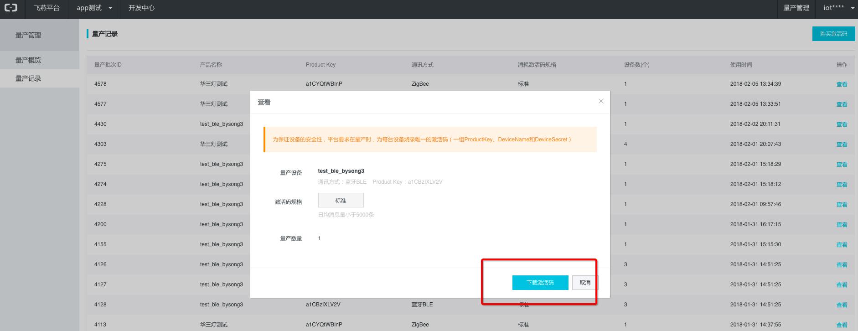
Task: Click a1CBzIXLV2V key in row 4128
Action: (323, 305)
